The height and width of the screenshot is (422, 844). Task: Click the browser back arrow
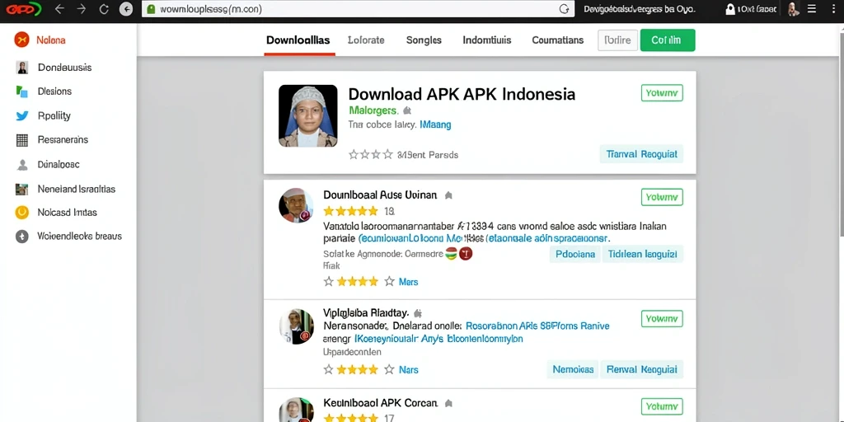pos(59,9)
